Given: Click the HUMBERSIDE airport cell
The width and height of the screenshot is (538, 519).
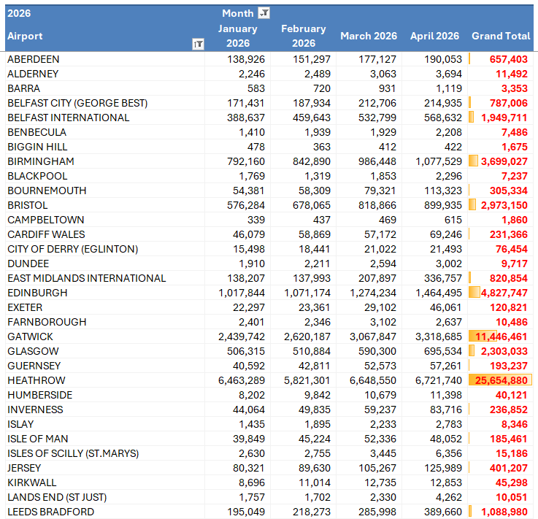Looking at the screenshot, I should click(x=40, y=395).
